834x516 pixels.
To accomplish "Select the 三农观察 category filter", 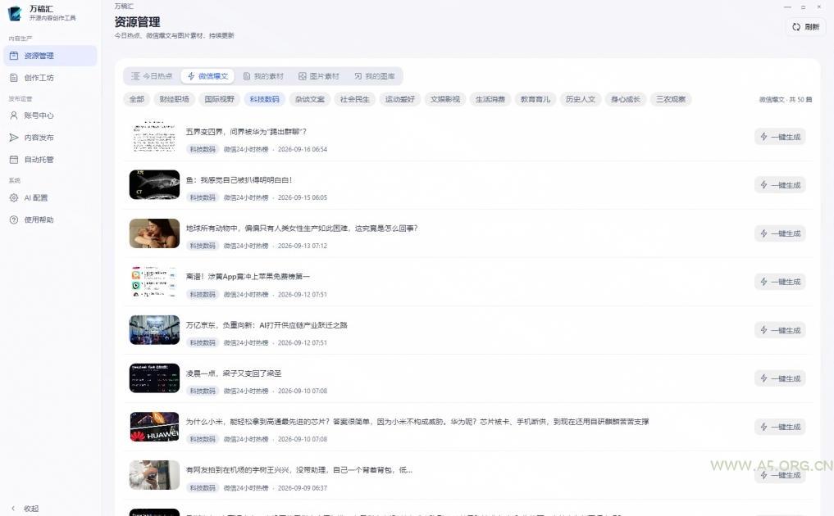I will (x=671, y=99).
